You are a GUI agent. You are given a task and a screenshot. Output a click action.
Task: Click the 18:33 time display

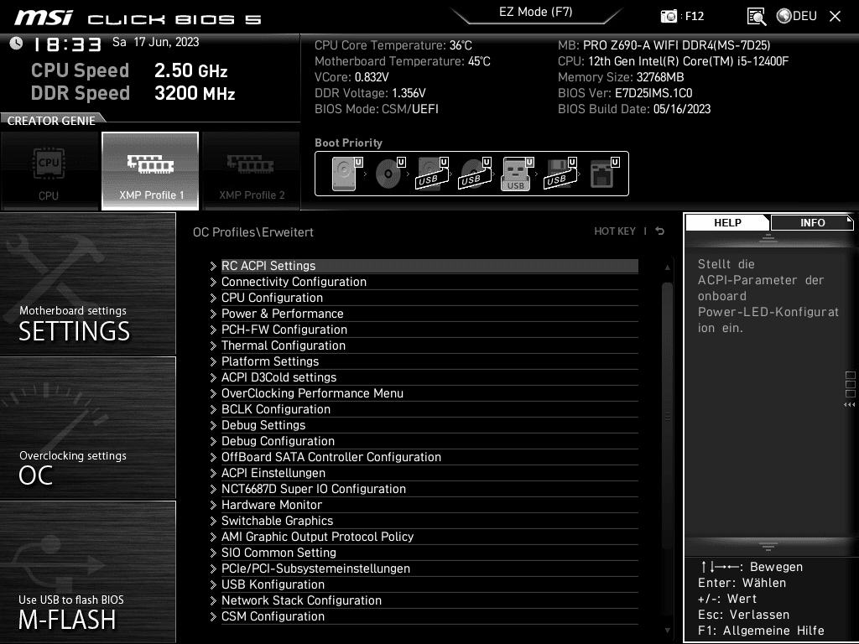click(x=67, y=44)
